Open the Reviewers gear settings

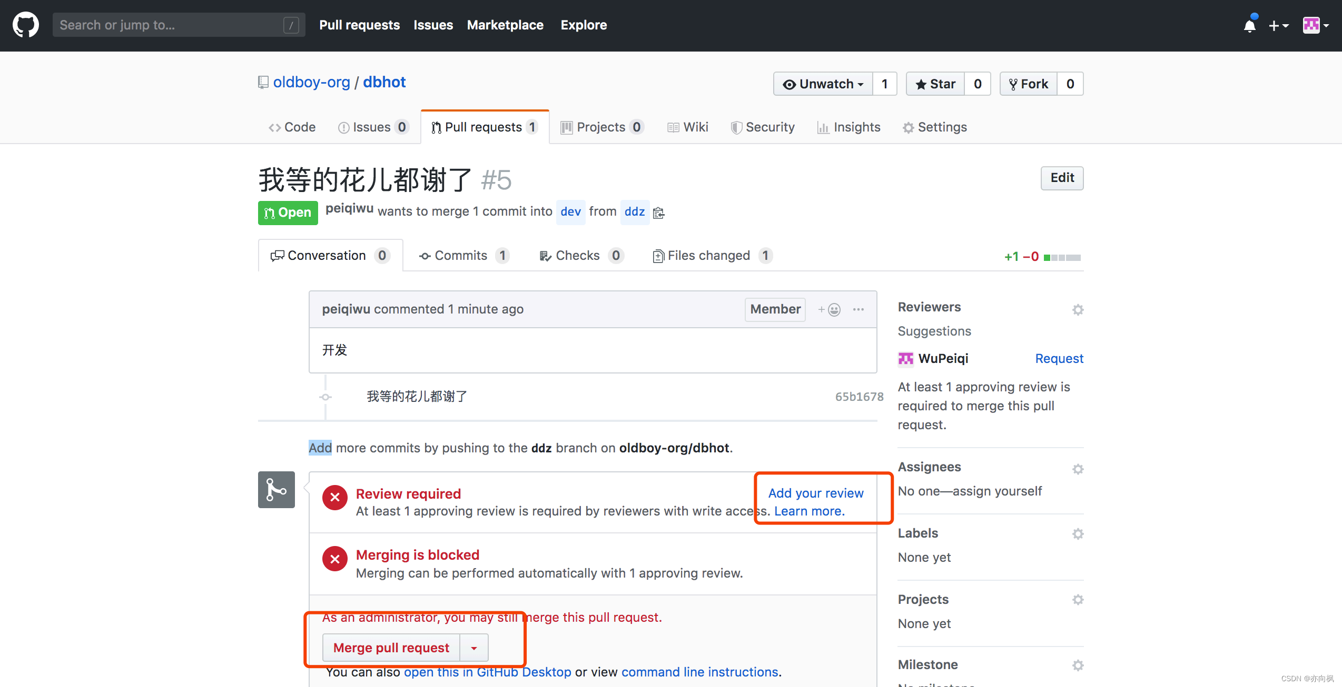click(1078, 309)
